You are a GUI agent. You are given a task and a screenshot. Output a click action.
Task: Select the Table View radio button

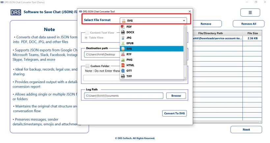point(86,38)
